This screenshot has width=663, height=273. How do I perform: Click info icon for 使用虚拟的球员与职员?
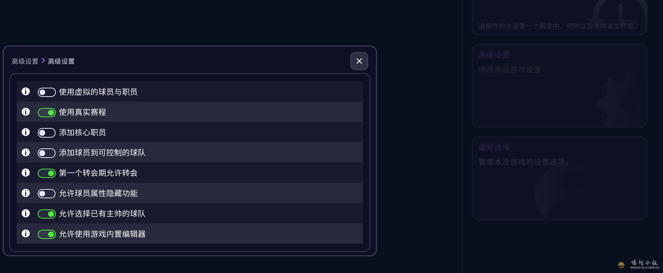26,91
